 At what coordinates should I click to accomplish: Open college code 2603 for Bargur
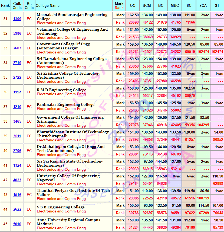(17, 48)
